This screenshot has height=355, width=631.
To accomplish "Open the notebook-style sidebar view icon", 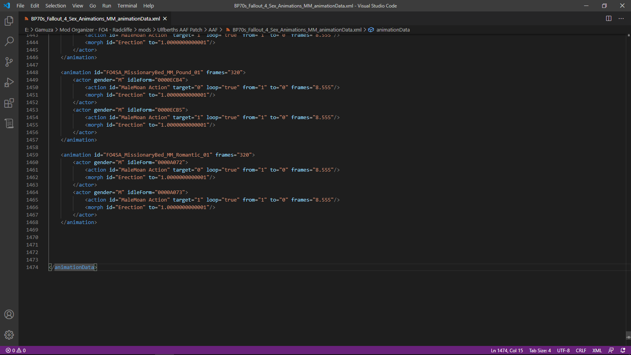I will [9, 123].
